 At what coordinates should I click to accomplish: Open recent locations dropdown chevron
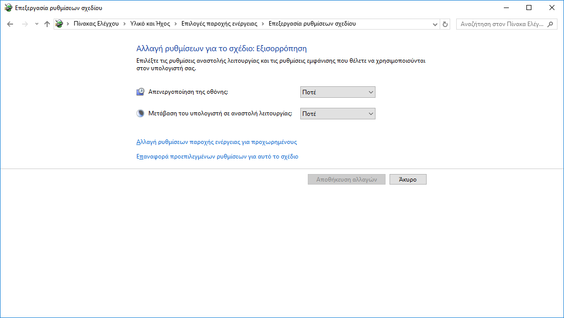(37, 24)
